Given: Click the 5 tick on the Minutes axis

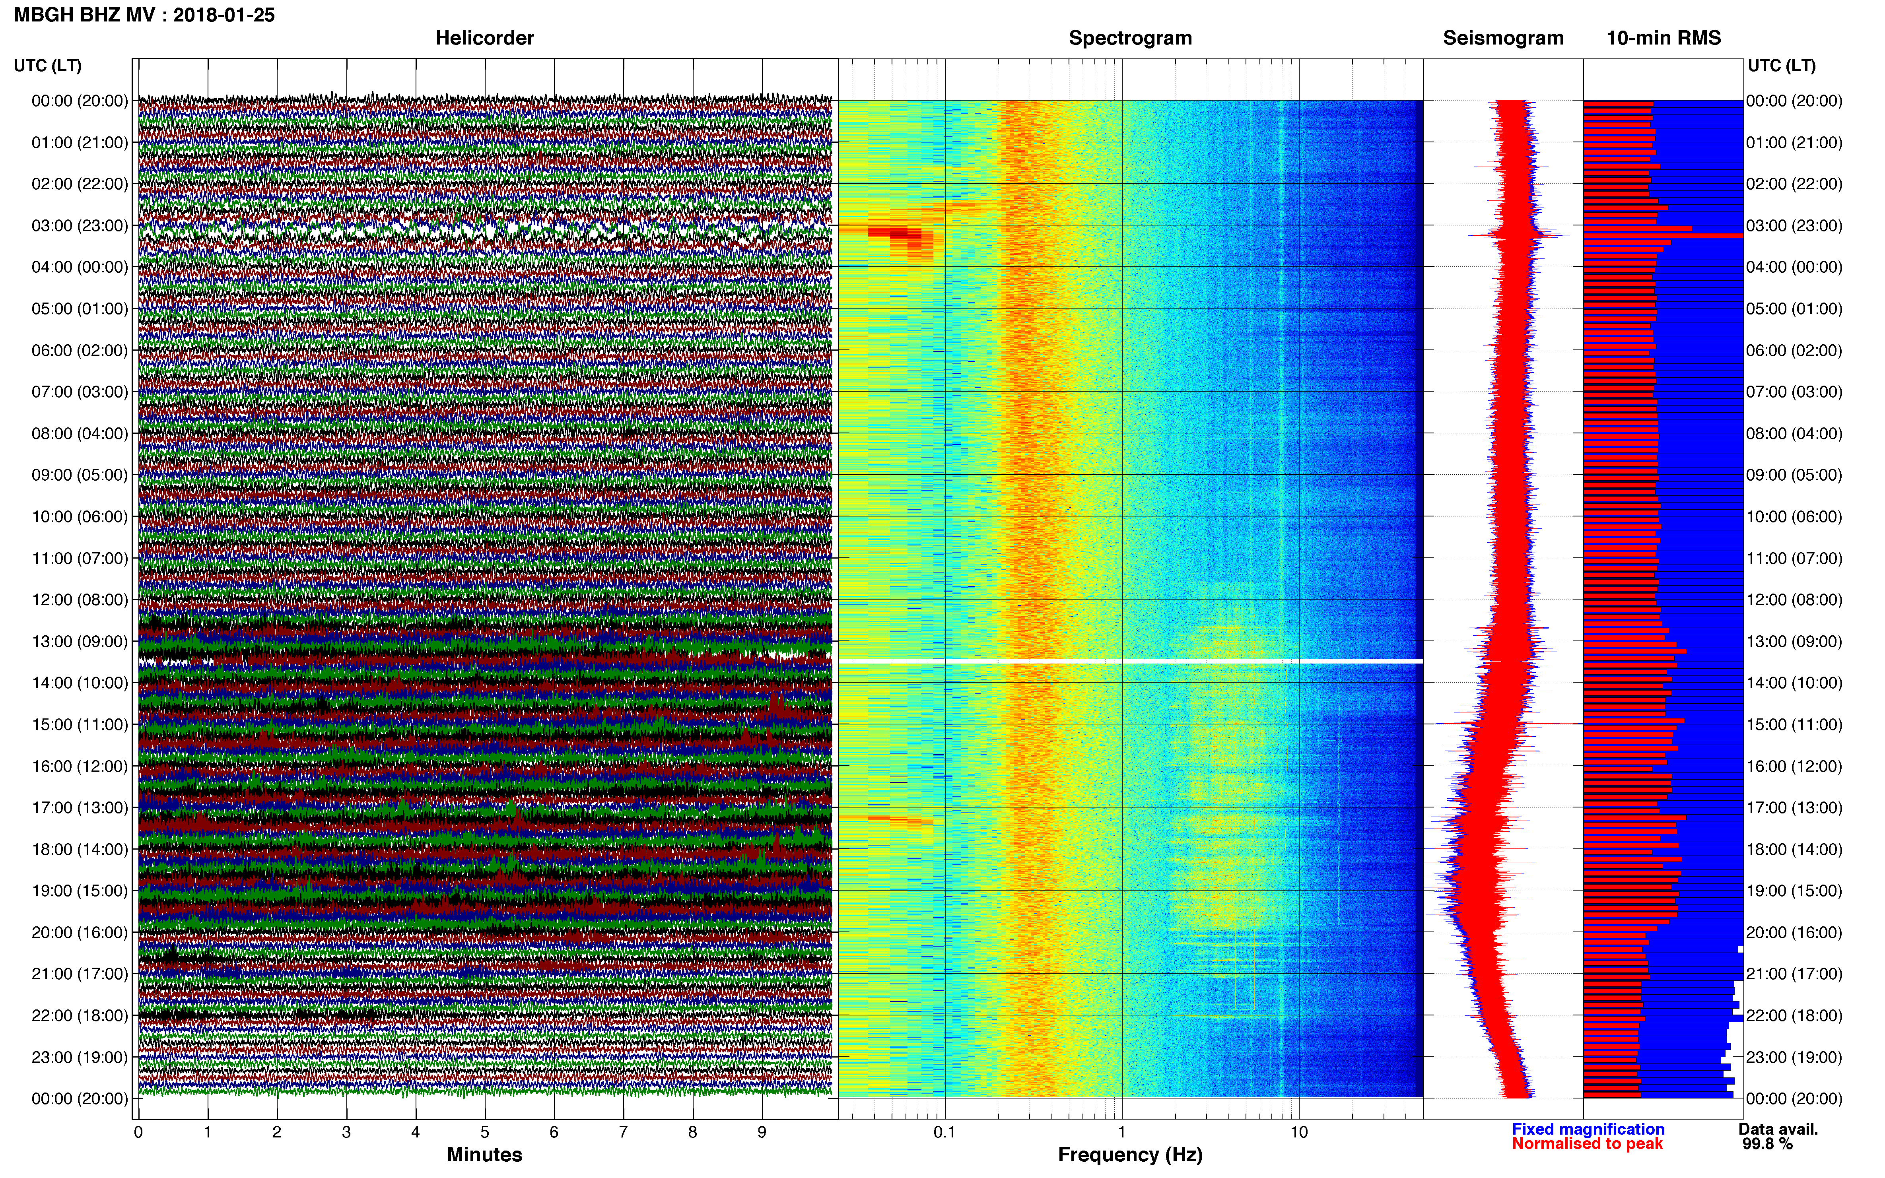Looking at the screenshot, I should [485, 1133].
